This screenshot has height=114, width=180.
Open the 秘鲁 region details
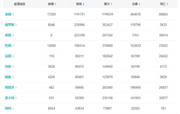click(9, 77)
